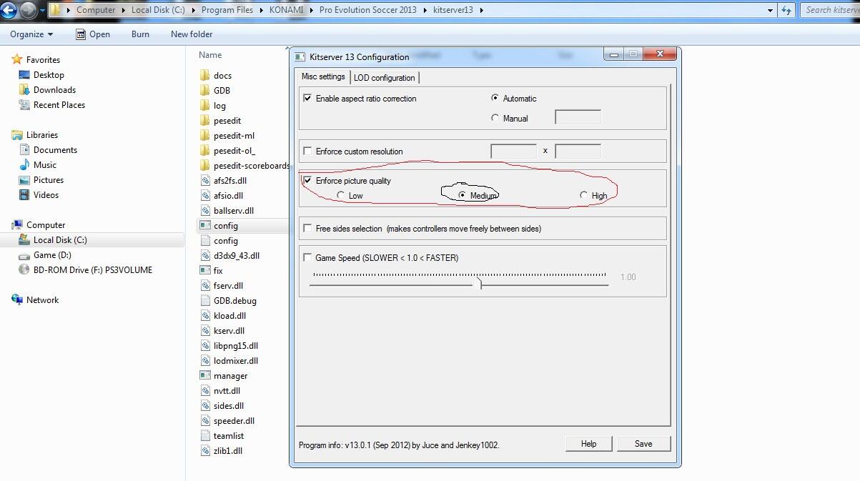Expand kitserver13 breadcrumb arrow
The image size is (860, 481).
click(x=480, y=10)
